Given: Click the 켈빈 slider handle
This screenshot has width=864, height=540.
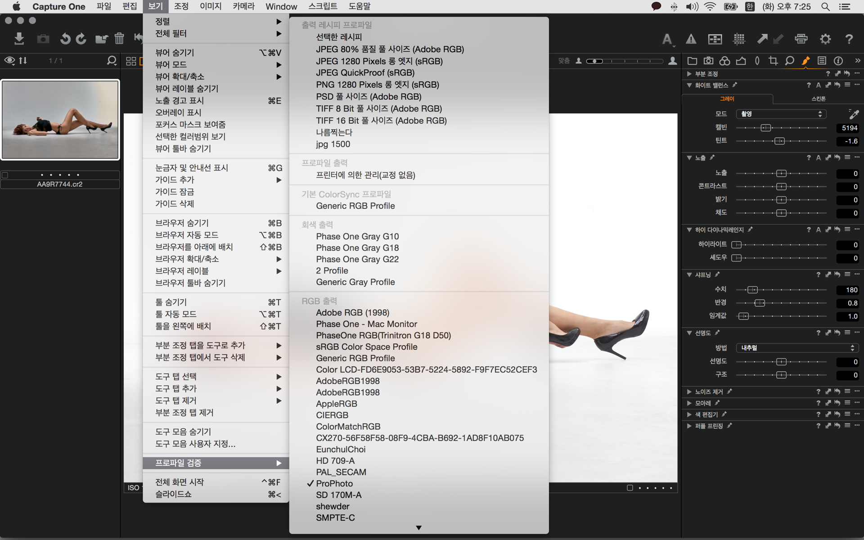Looking at the screenshot, I should tap(765, 128).
